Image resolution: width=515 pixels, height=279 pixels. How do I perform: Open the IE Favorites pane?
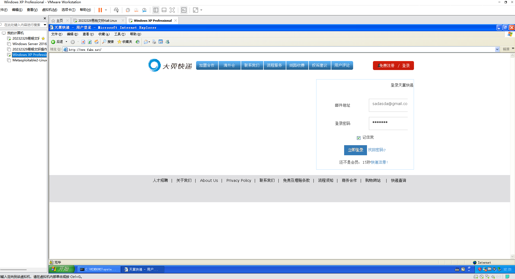pos(125,42)
